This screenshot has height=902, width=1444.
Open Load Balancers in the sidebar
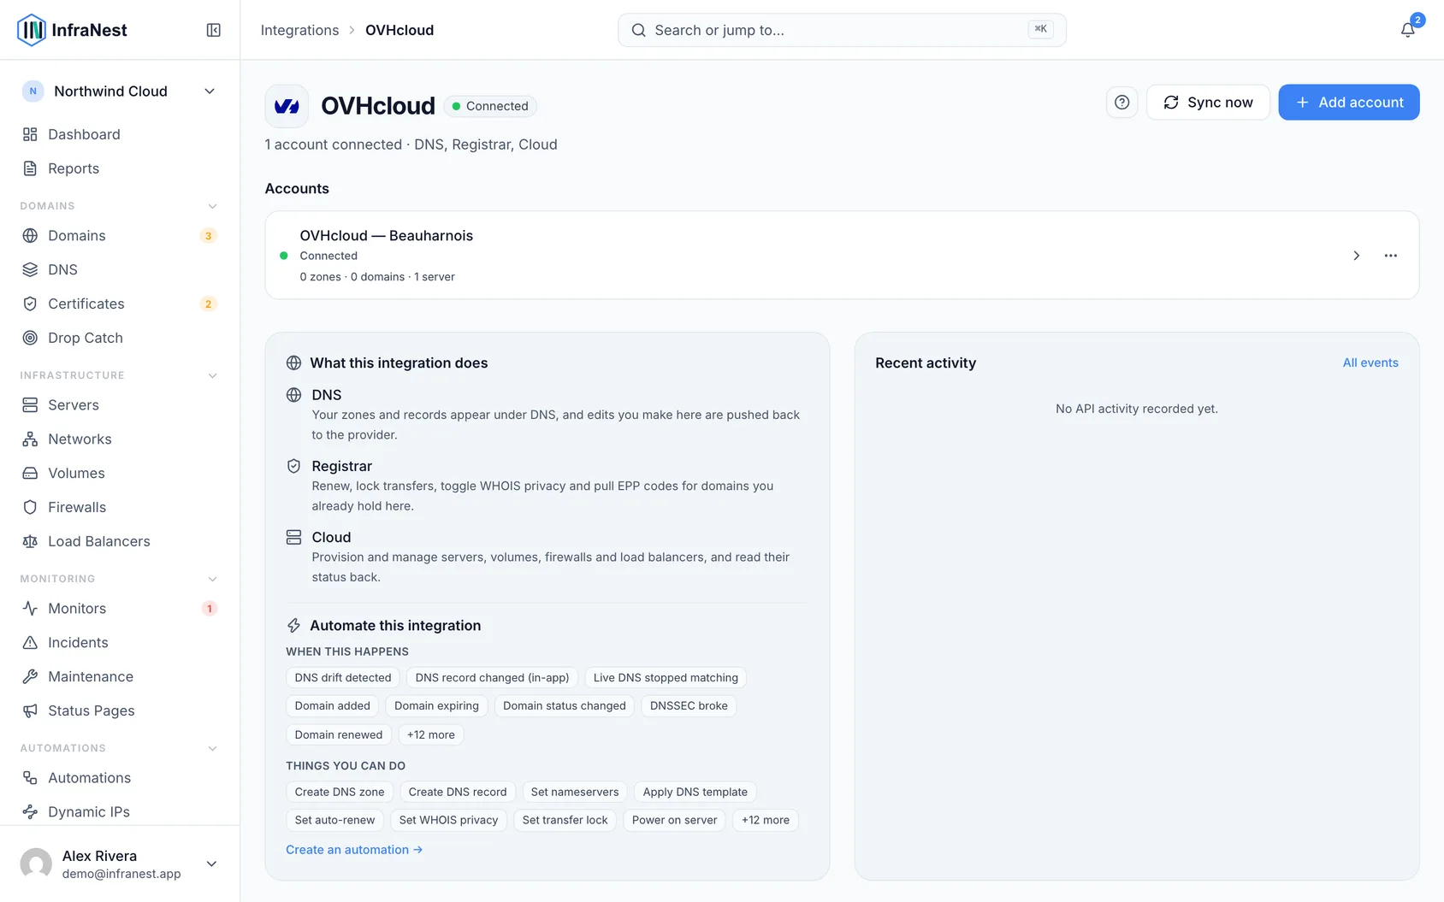120,541
